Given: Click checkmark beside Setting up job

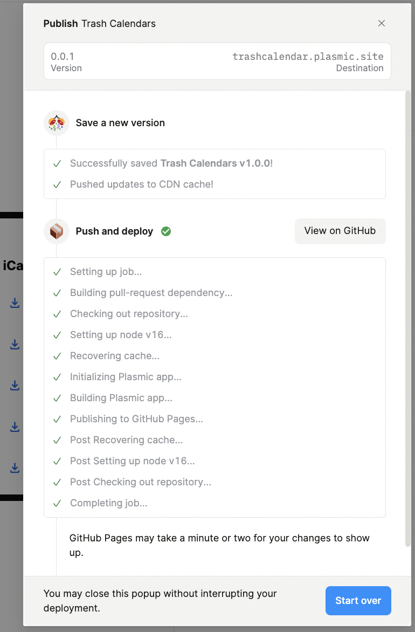Looking at the screenshot, I should click(57, 272).
